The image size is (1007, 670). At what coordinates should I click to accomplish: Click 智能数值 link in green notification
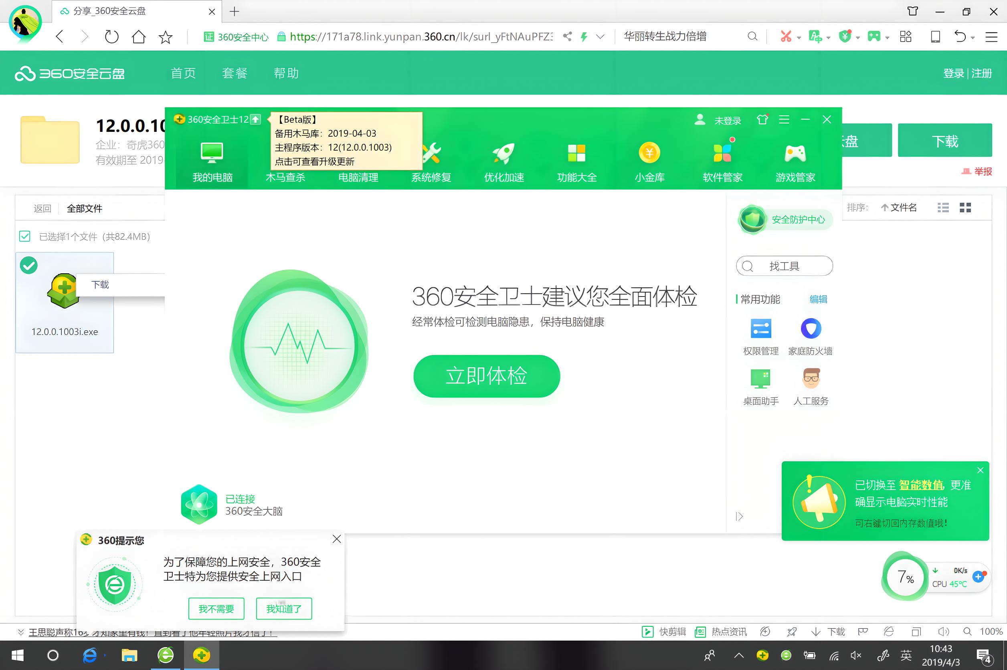coord(921,485)
